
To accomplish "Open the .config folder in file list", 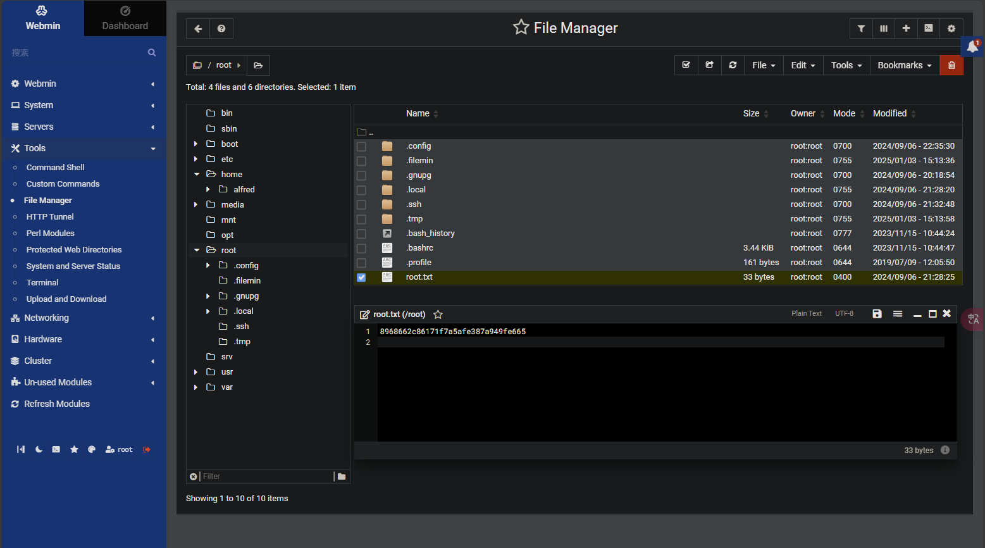I will (x=418, y=146).
